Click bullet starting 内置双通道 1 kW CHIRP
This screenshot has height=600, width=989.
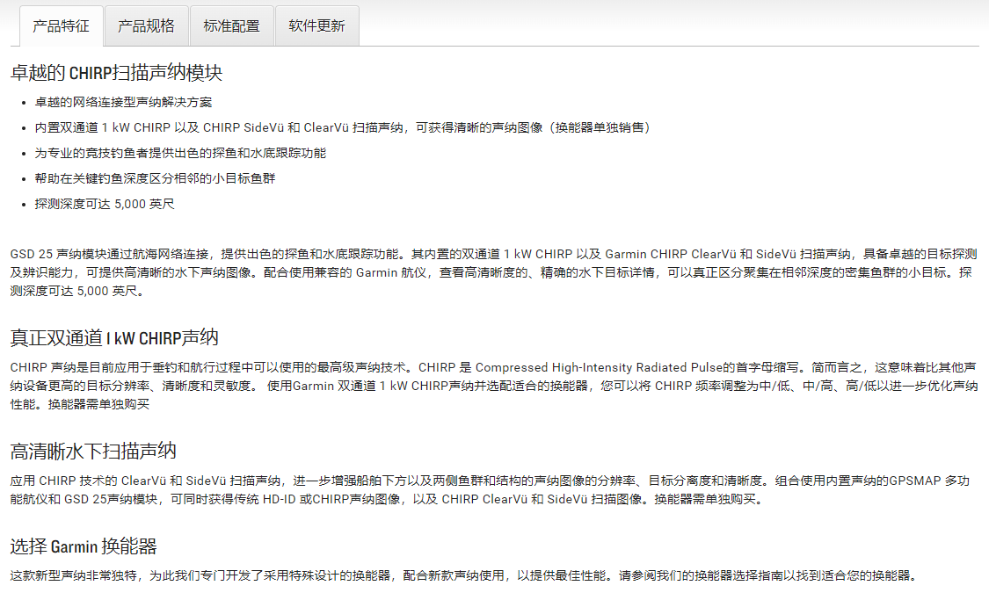point(343,128)
